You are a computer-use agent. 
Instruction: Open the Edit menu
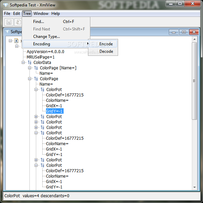point(17,14)
